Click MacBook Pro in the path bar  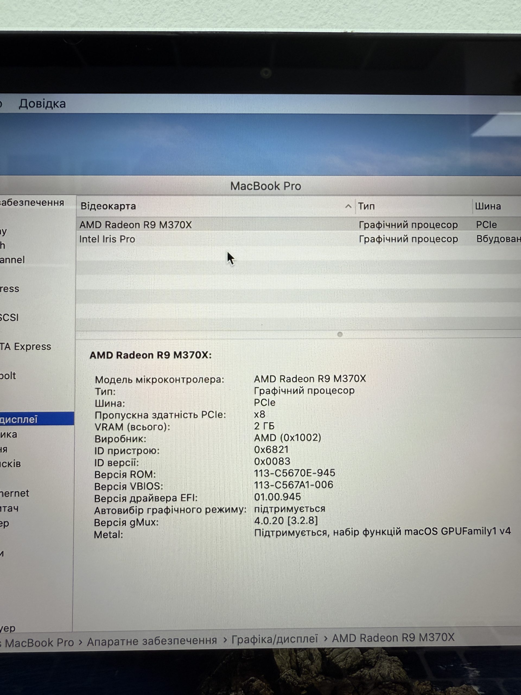coord(39,643)
